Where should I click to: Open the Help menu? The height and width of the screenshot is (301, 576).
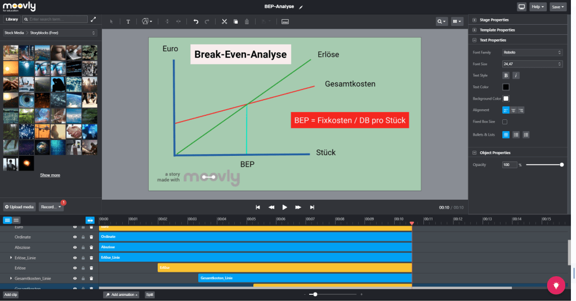[538, 7]
